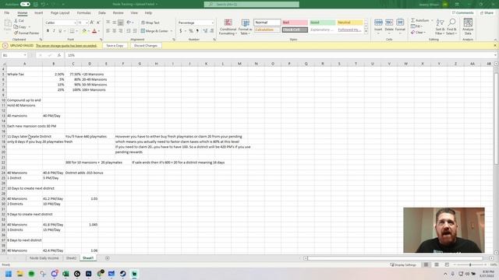
Task: Toggle Wrap Text
Action: click(x=150, y=23)
